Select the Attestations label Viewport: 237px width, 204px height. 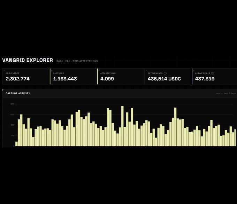click(108, 73)
